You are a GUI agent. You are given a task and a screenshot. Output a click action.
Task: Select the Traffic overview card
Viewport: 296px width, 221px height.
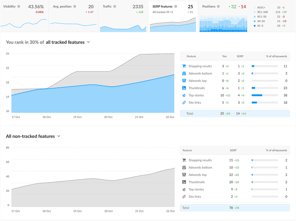[x=122, y=17]
